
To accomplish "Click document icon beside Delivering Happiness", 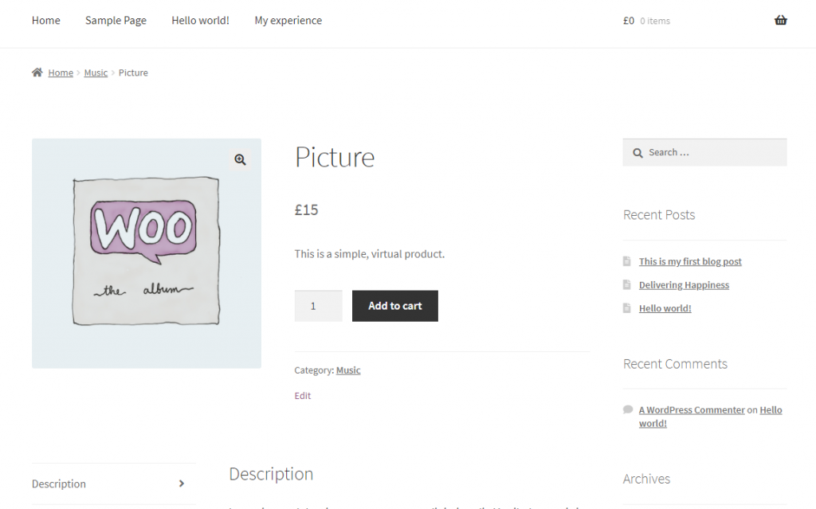I will tap(627, 284).
